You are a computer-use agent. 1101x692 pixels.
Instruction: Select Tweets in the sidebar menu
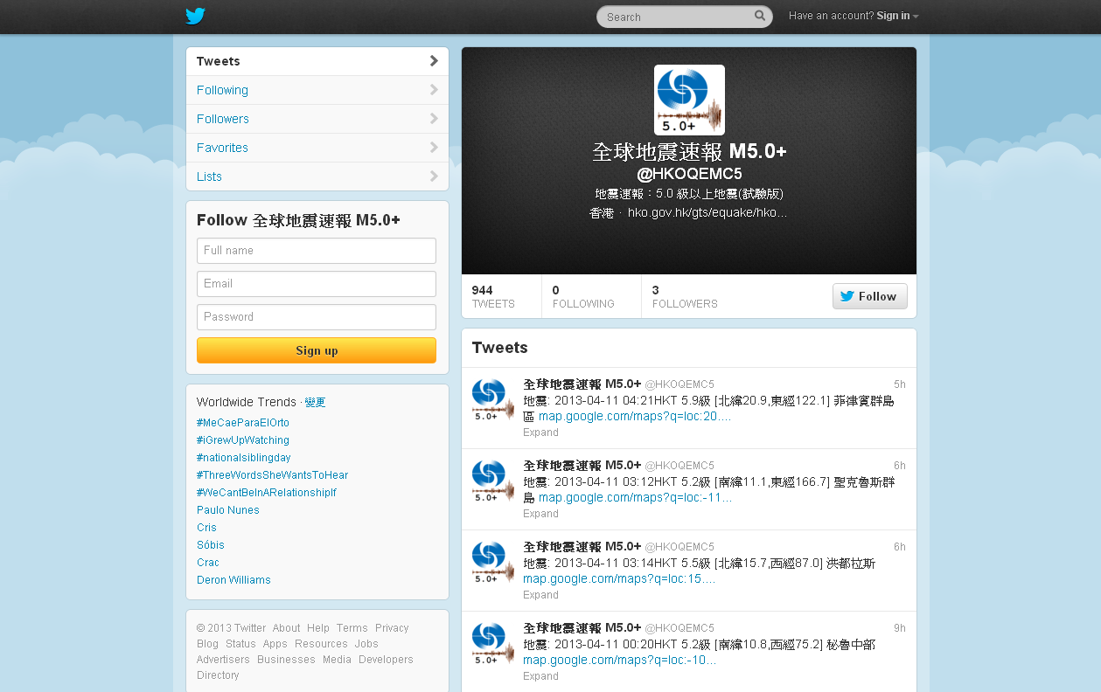coord(317,61)
